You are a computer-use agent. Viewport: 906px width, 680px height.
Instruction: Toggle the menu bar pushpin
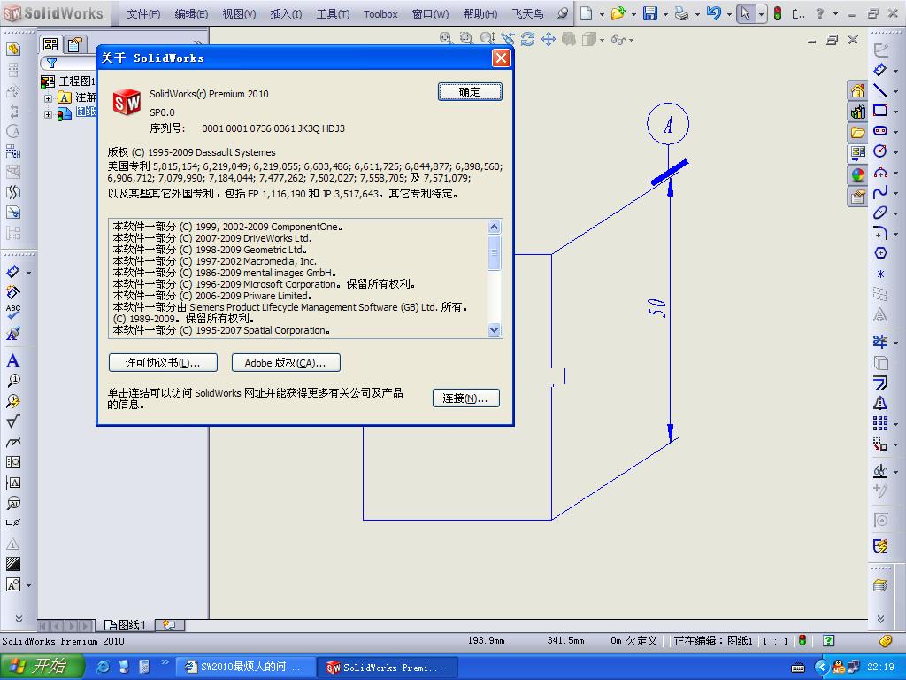coord(563,13)
